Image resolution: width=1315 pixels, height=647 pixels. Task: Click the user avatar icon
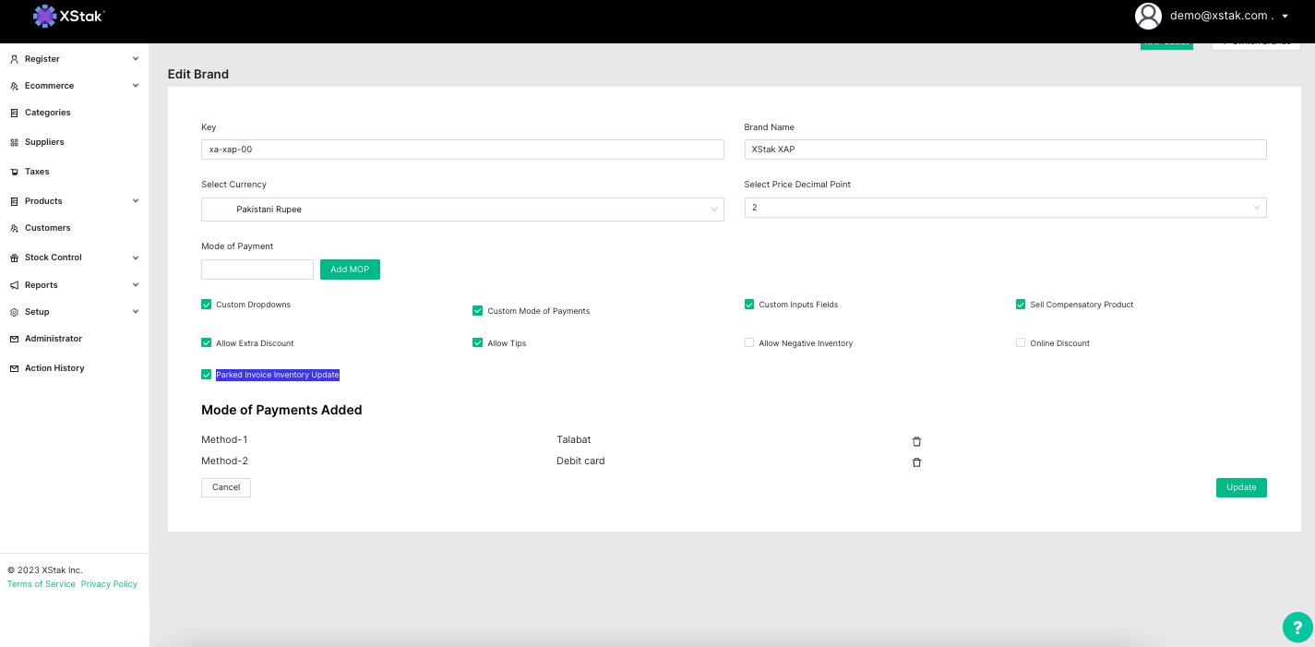1148,16
